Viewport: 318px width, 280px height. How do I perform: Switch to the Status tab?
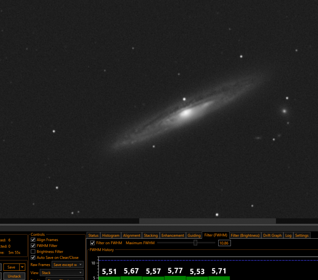[x=93, y=235]
